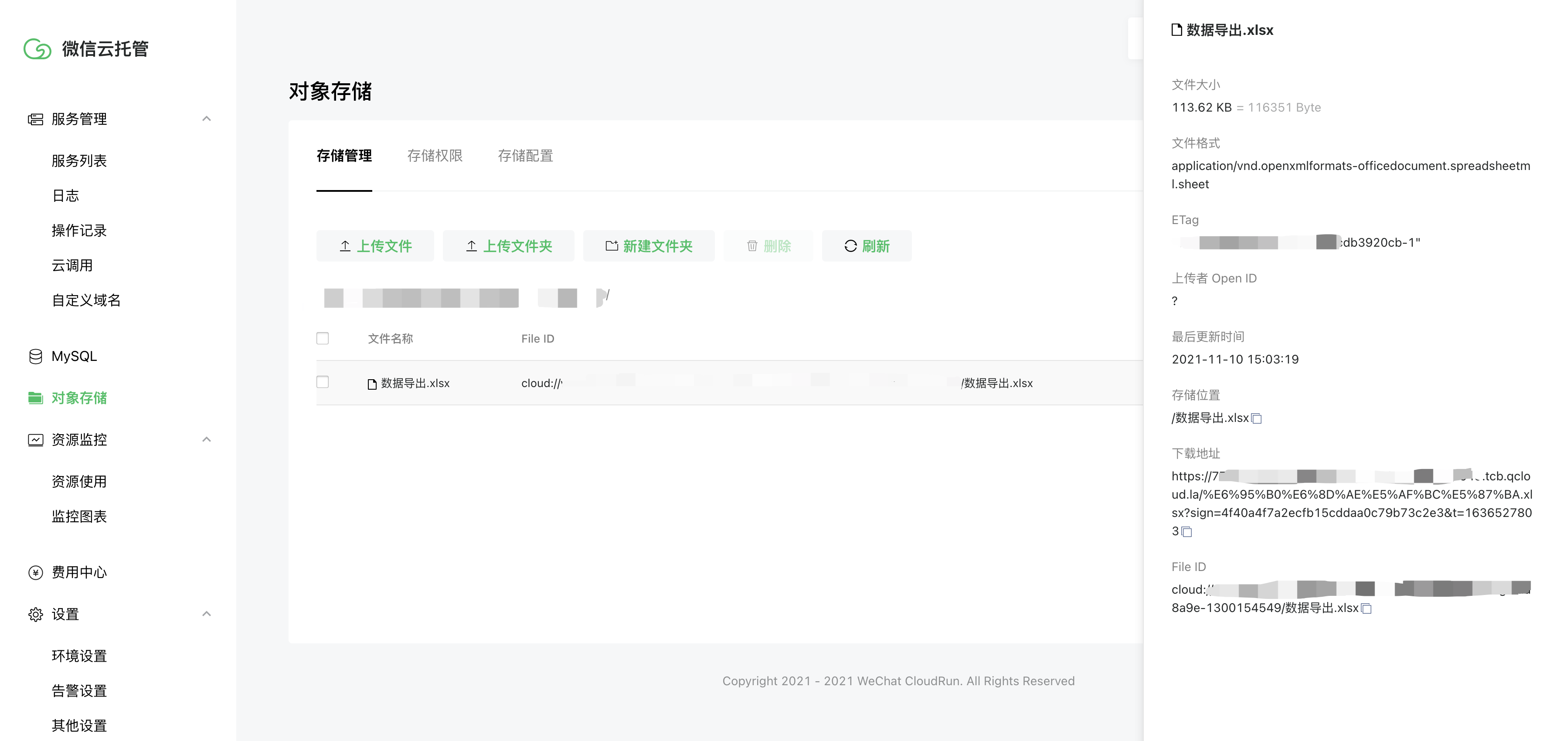Open MySQL database icon in sidebar
The image size is (1557, 741).
tap(36, 357)
